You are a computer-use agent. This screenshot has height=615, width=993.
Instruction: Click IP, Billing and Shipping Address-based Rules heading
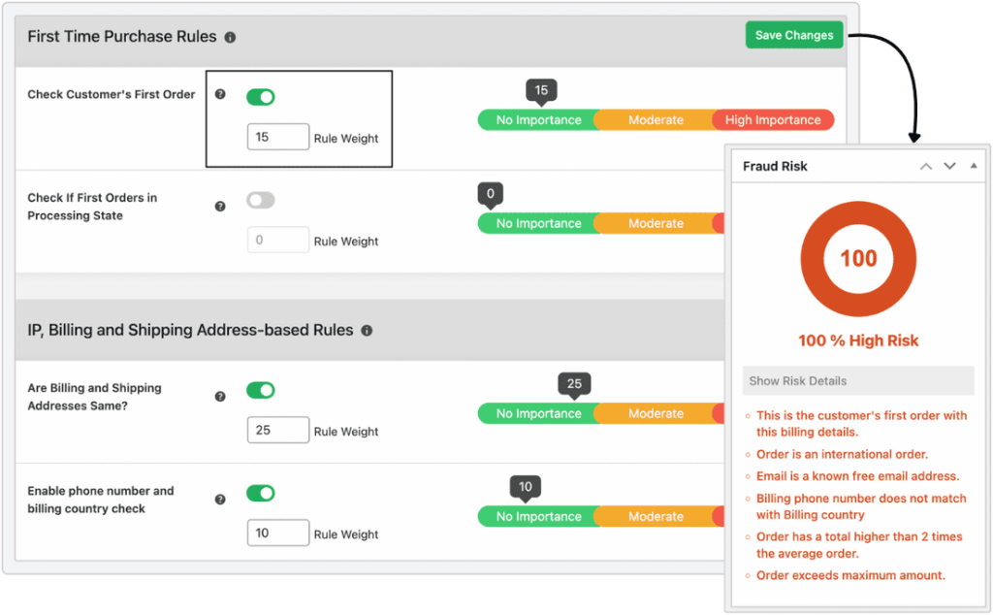point(191,330)
